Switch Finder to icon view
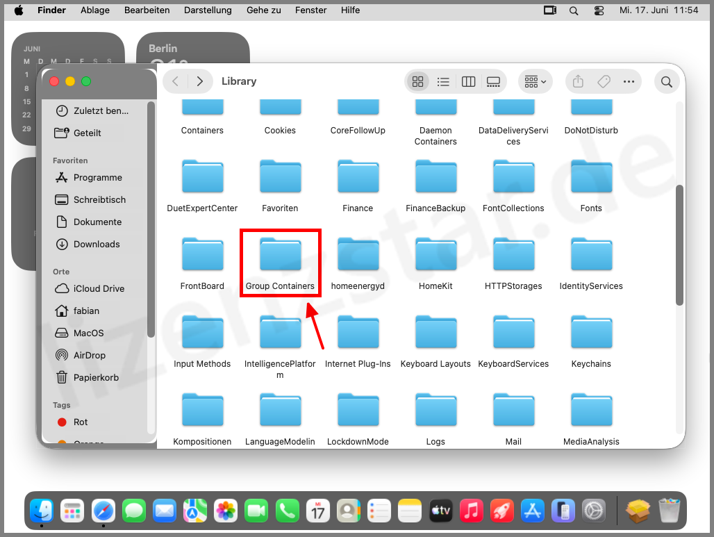 [417, 81]
